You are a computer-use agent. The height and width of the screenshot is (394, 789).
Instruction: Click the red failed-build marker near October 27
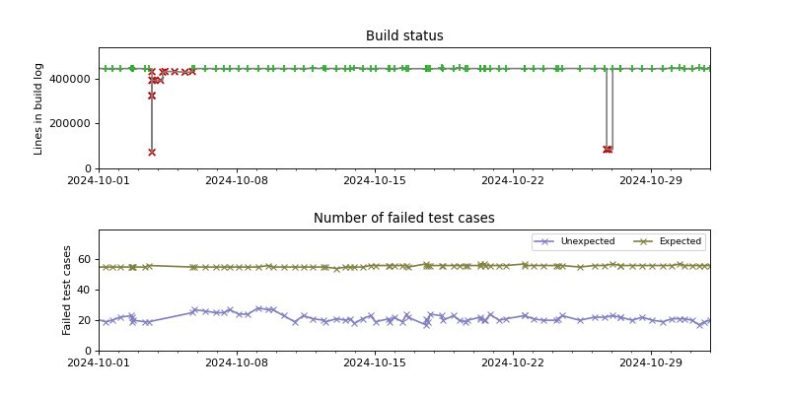pyautogui.click(x=608, y=150)
